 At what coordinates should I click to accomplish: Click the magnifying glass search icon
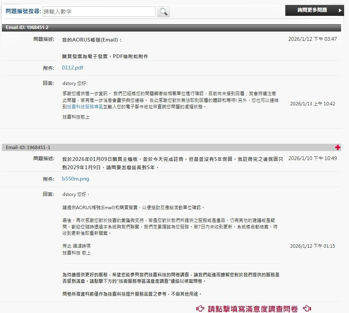point(163,12)
